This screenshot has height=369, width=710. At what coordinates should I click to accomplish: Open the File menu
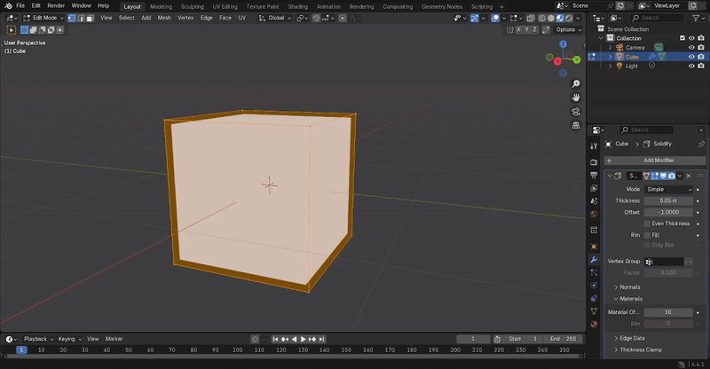(20, 6)
